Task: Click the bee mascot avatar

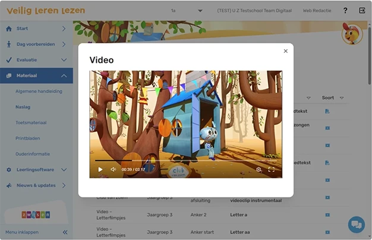Action: 352,33
